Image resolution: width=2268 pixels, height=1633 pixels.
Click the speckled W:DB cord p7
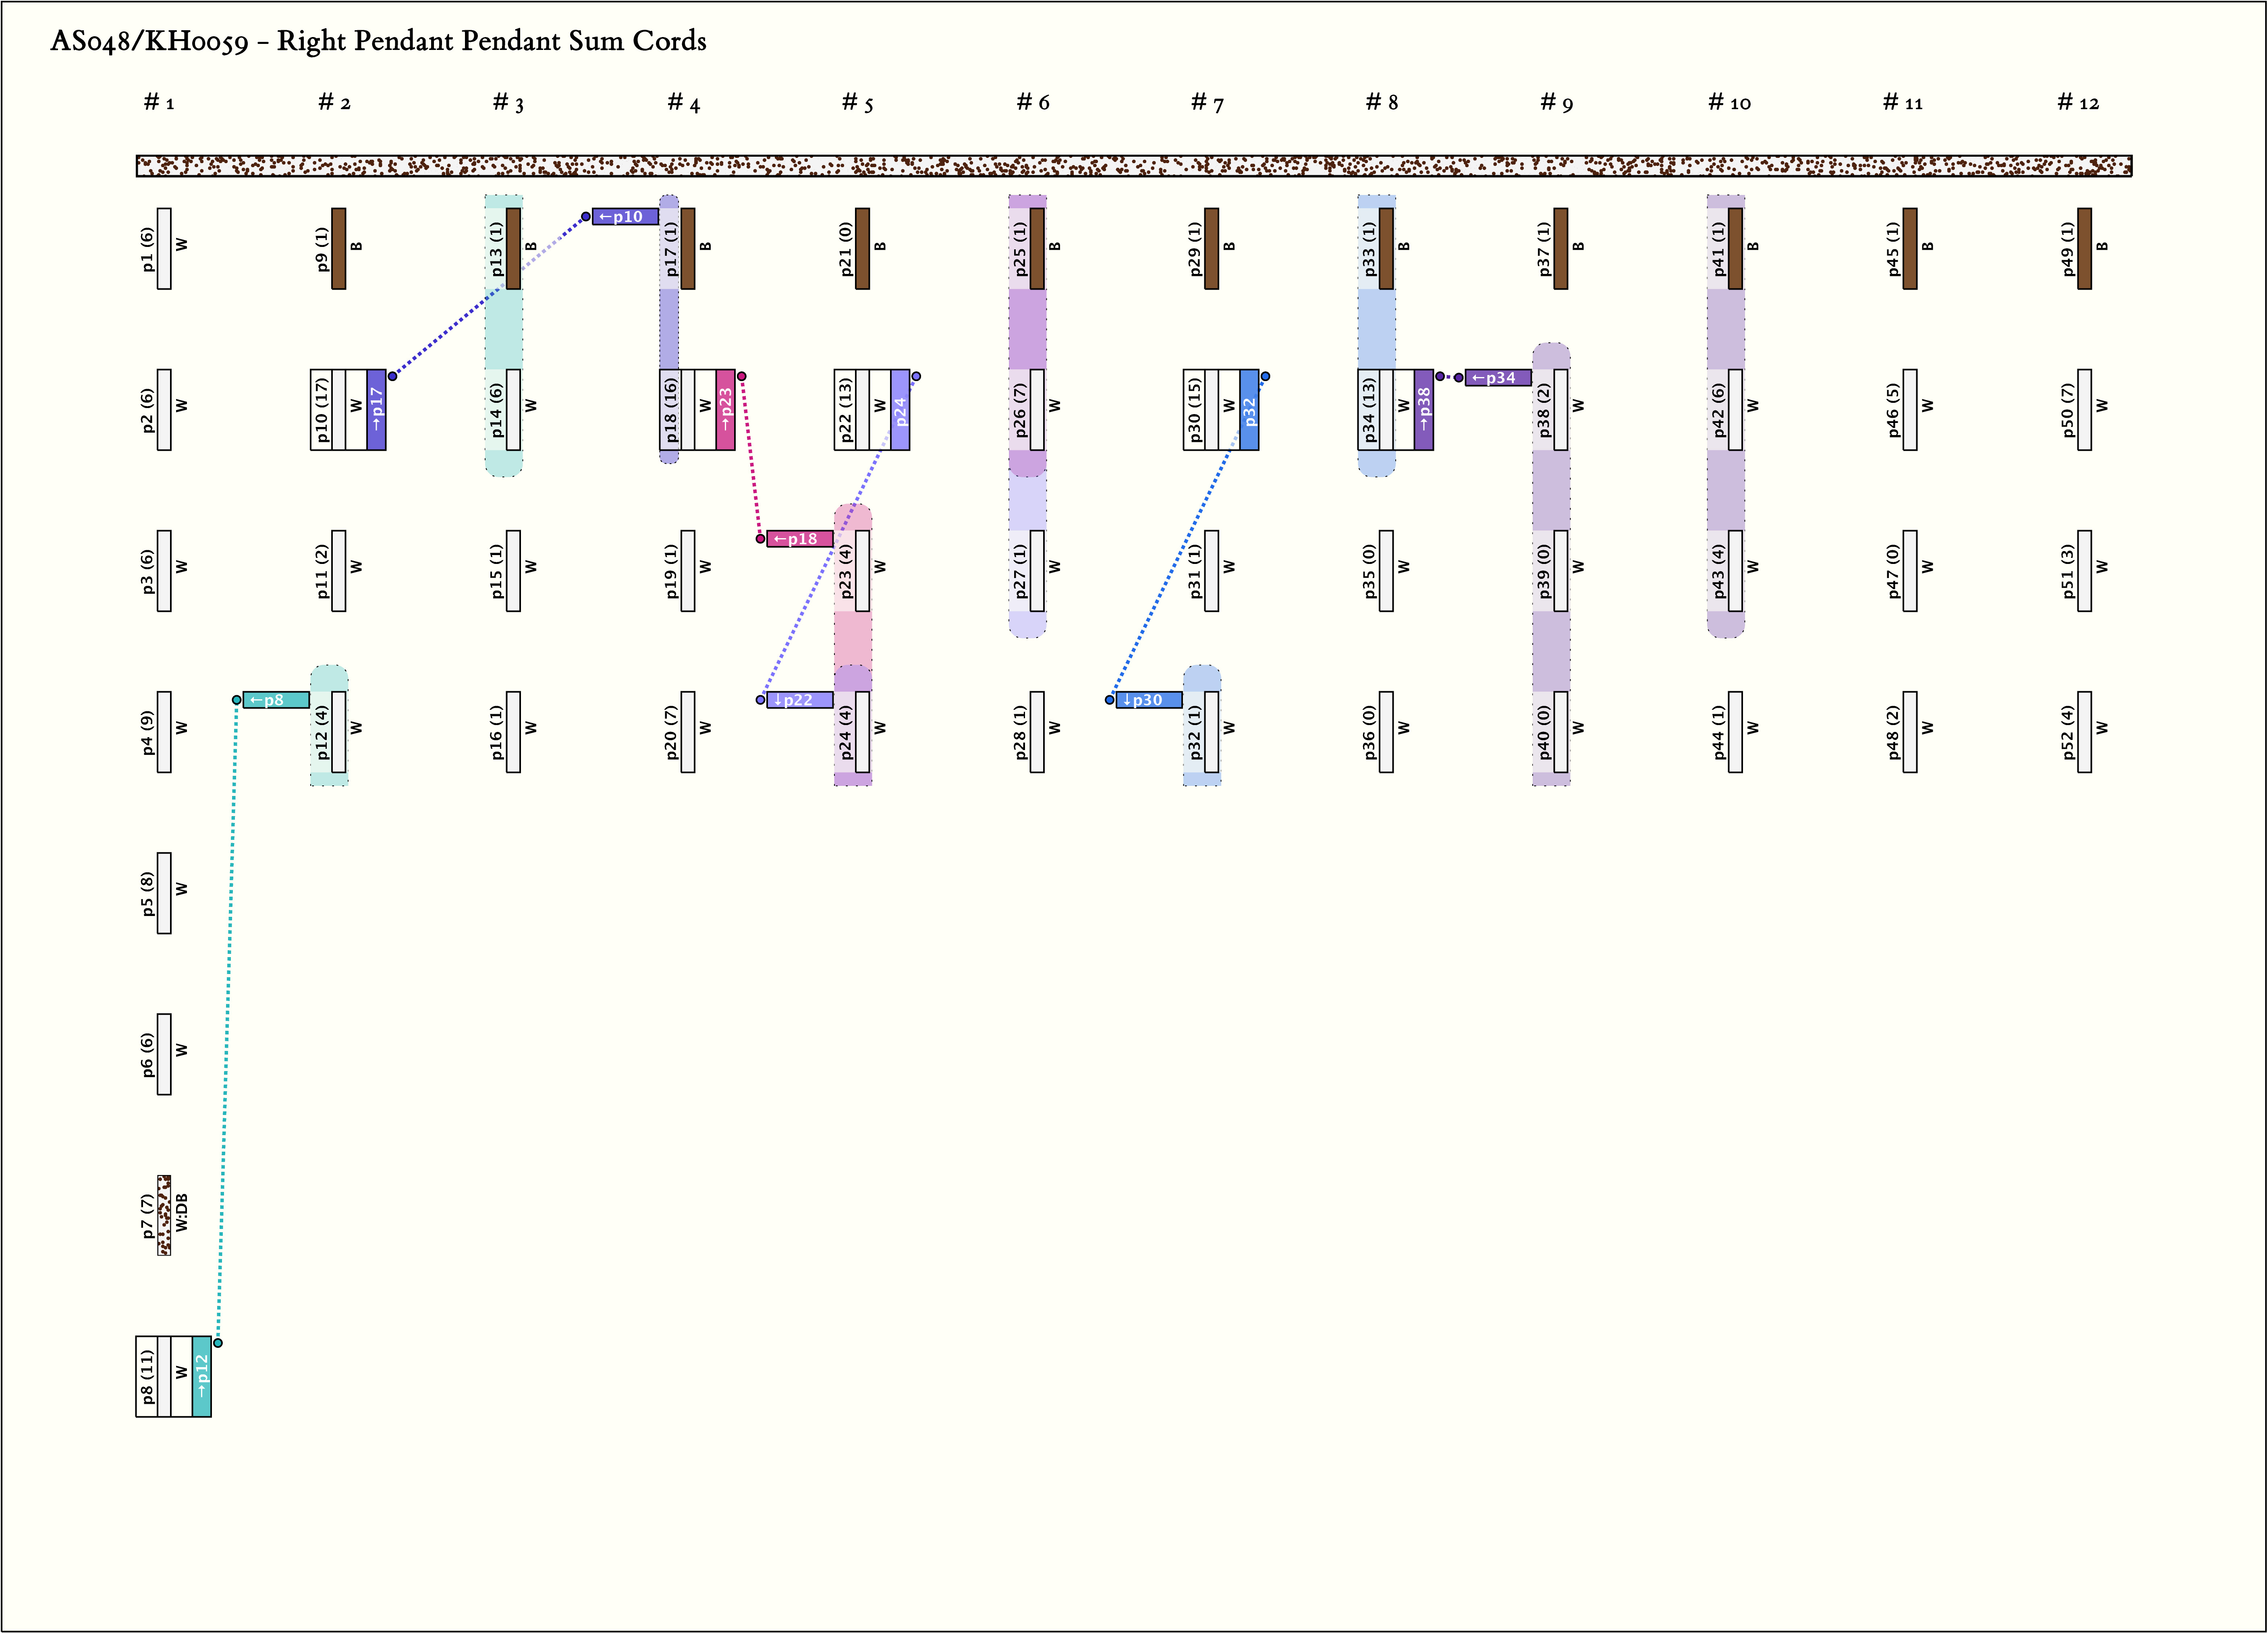(164, 1214)
